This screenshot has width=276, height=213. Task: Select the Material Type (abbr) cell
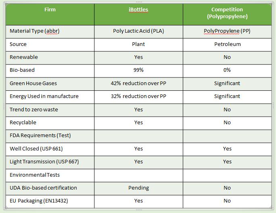coord(50,32)
